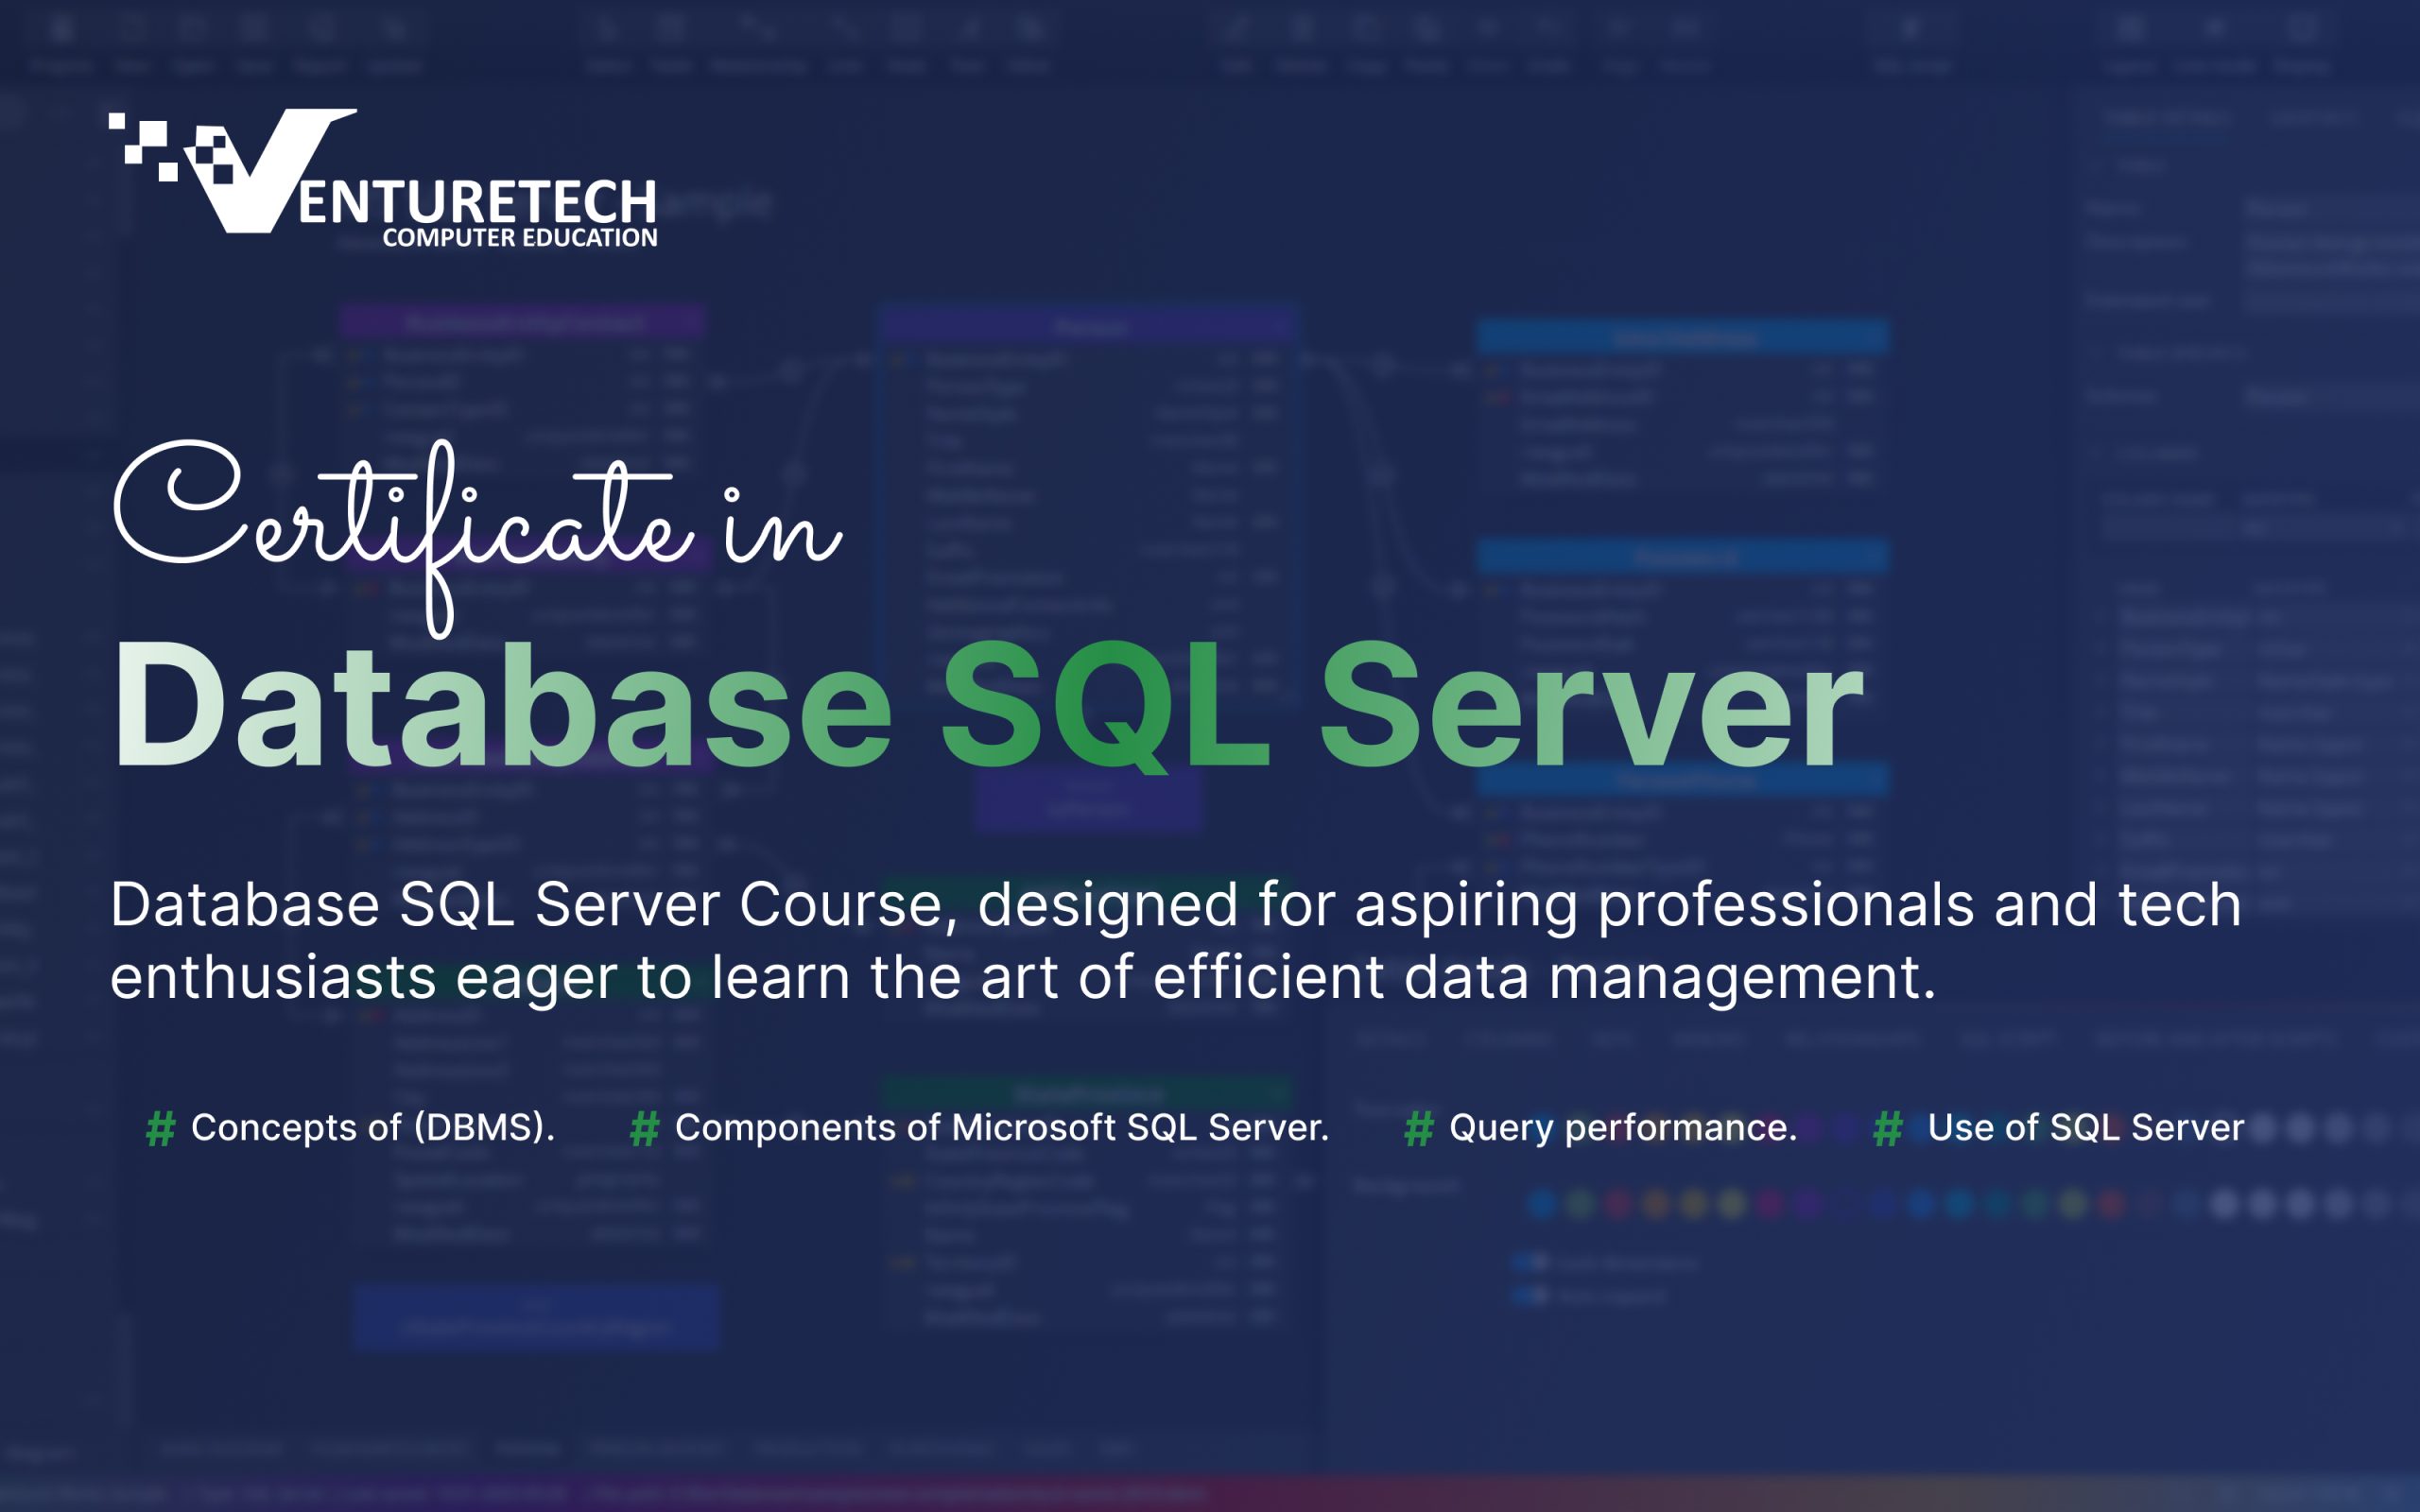Click the green hash before 'Use of SQL Server'
This screenshot has width=2420, height=1512.
[x=1887, y=1129]
